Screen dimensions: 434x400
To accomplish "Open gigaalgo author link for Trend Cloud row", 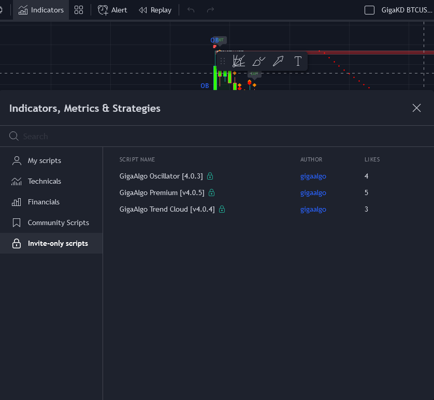I will coord(313,210).
